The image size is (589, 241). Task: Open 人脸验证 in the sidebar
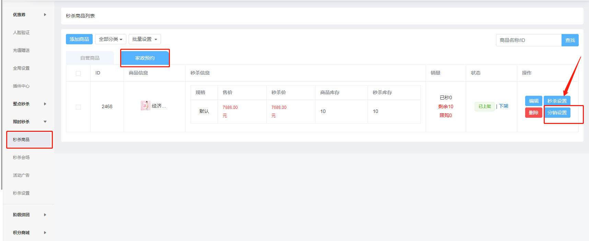21,33
